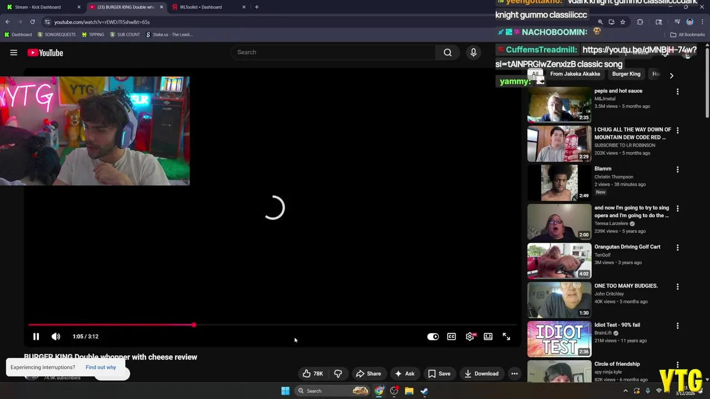Type in the YouTube Search field

click(333, 52)
